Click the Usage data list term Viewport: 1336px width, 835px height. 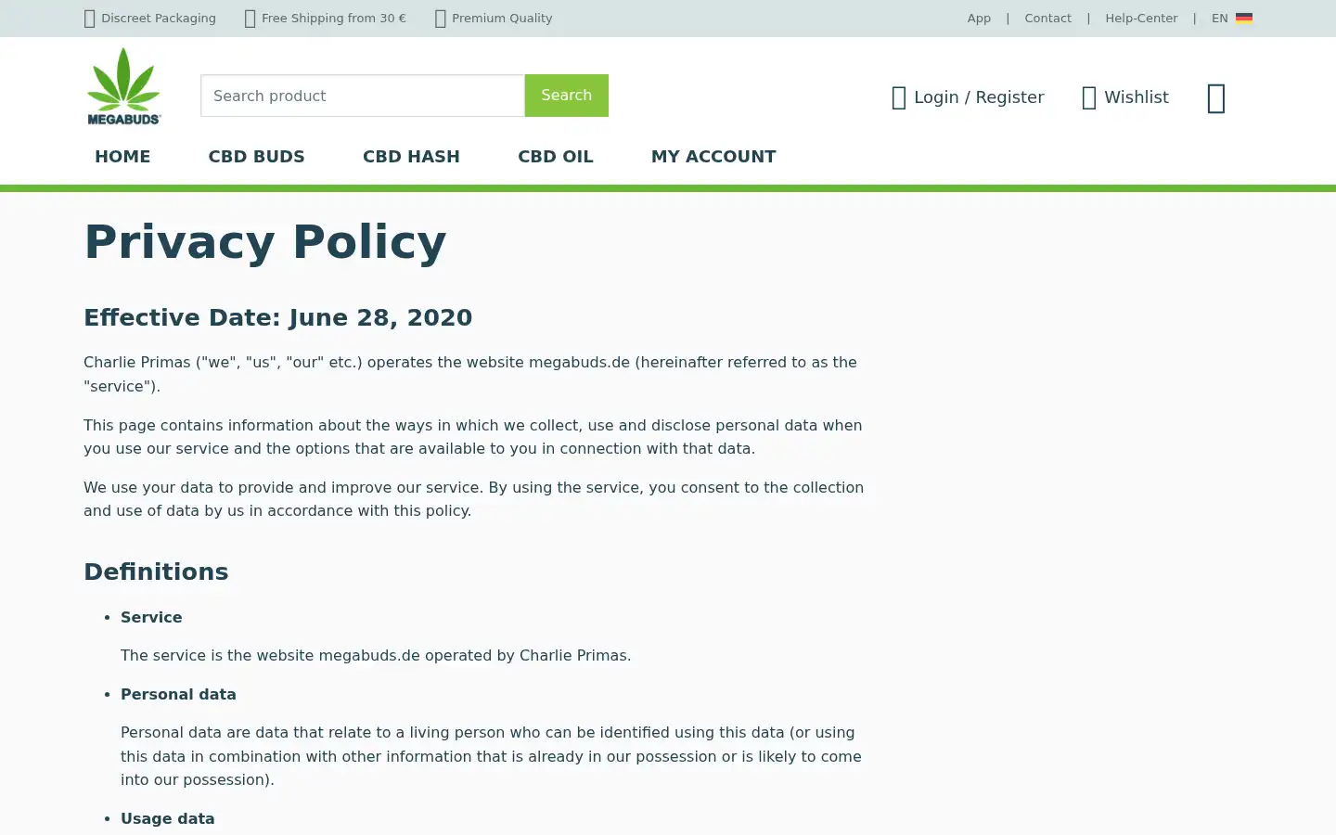pyautogui.click(x=168, y=818)
